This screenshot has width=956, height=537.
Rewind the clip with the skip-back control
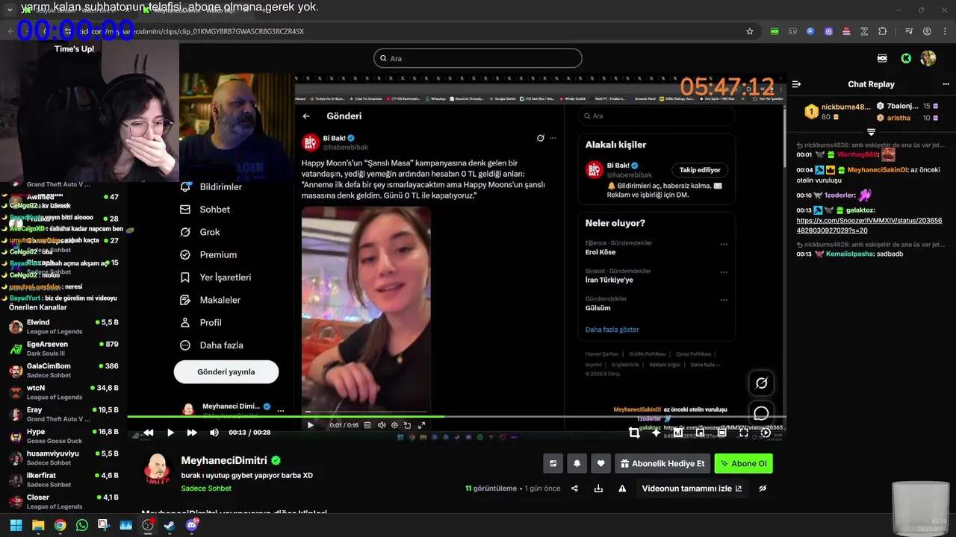tap(149, 433)
